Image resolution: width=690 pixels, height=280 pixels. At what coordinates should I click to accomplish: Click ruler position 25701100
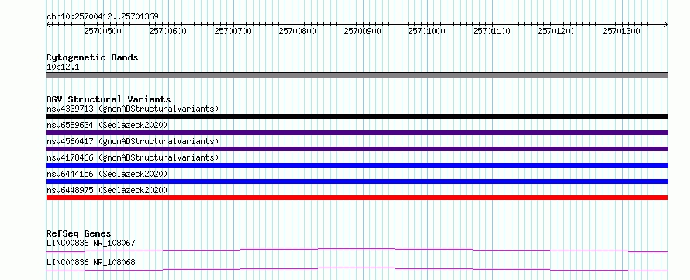pos(492,31)
